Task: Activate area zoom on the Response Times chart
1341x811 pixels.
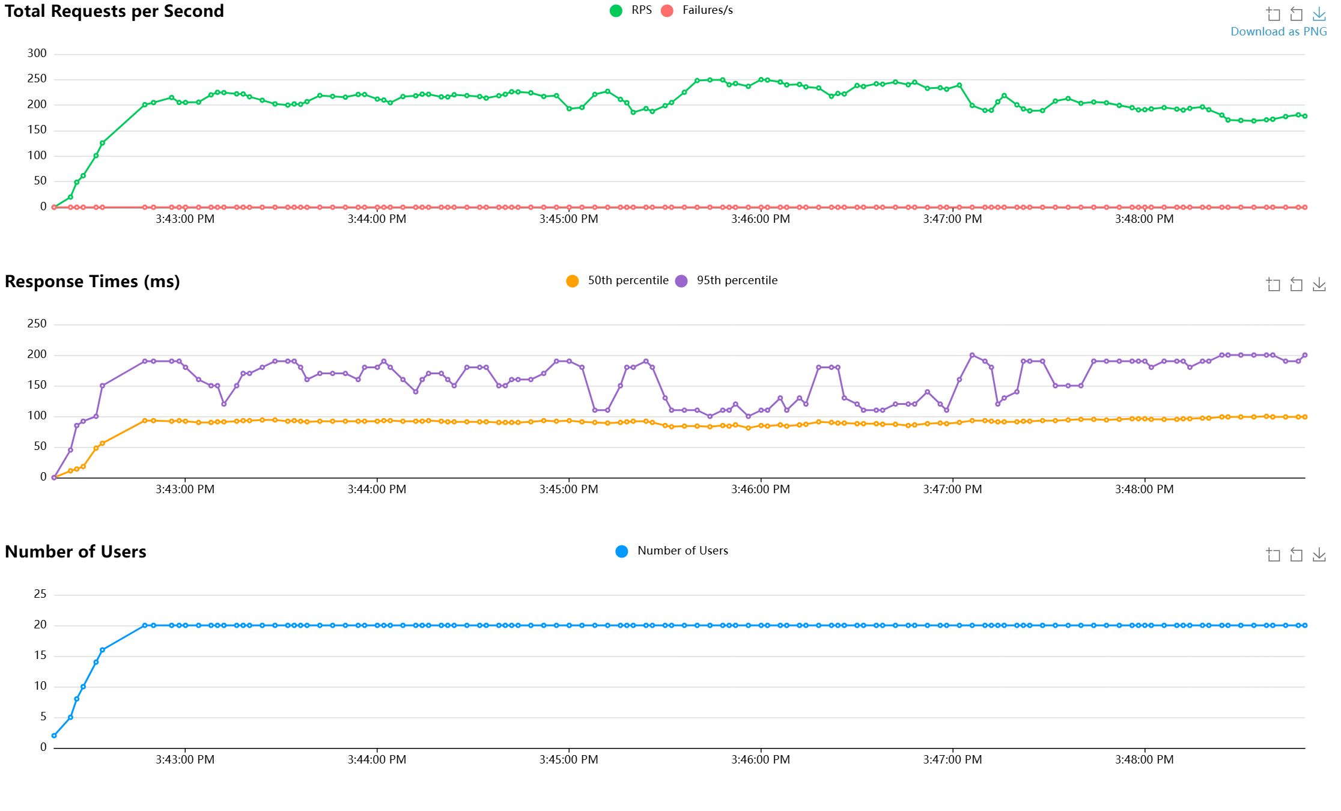Action: [x=1273, y=284]
